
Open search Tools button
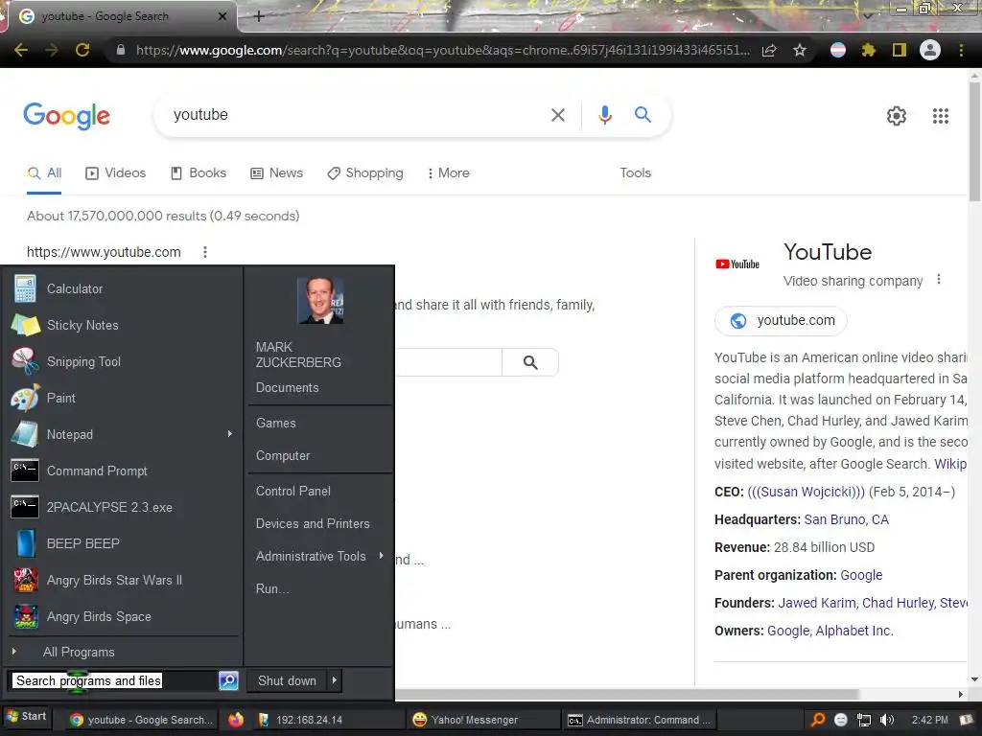pyautogui.click(x=635, y=172)
